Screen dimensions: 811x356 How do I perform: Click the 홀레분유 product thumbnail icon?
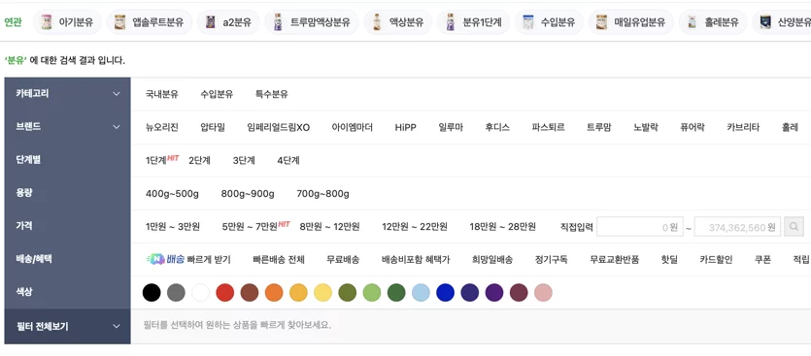(x=693, y=22)
